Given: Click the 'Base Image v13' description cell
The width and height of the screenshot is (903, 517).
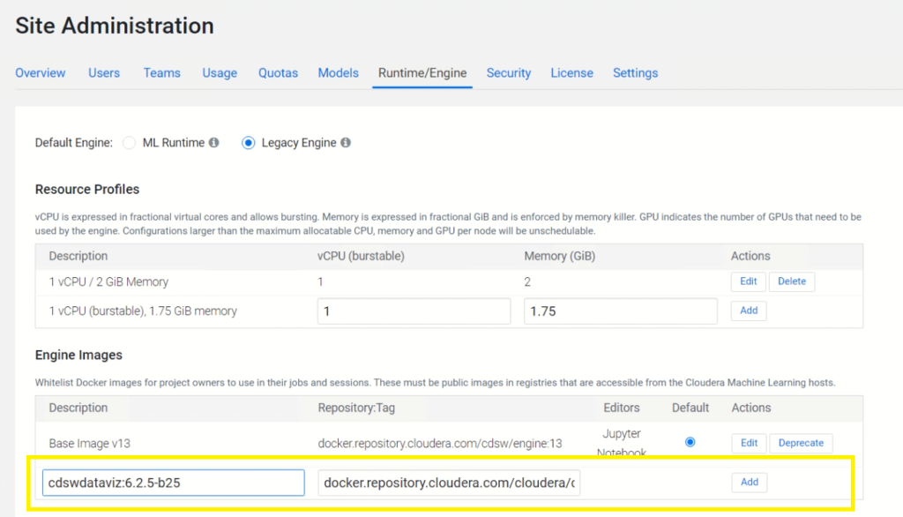Looking at the screenshot, I should [x=89, y=443].
